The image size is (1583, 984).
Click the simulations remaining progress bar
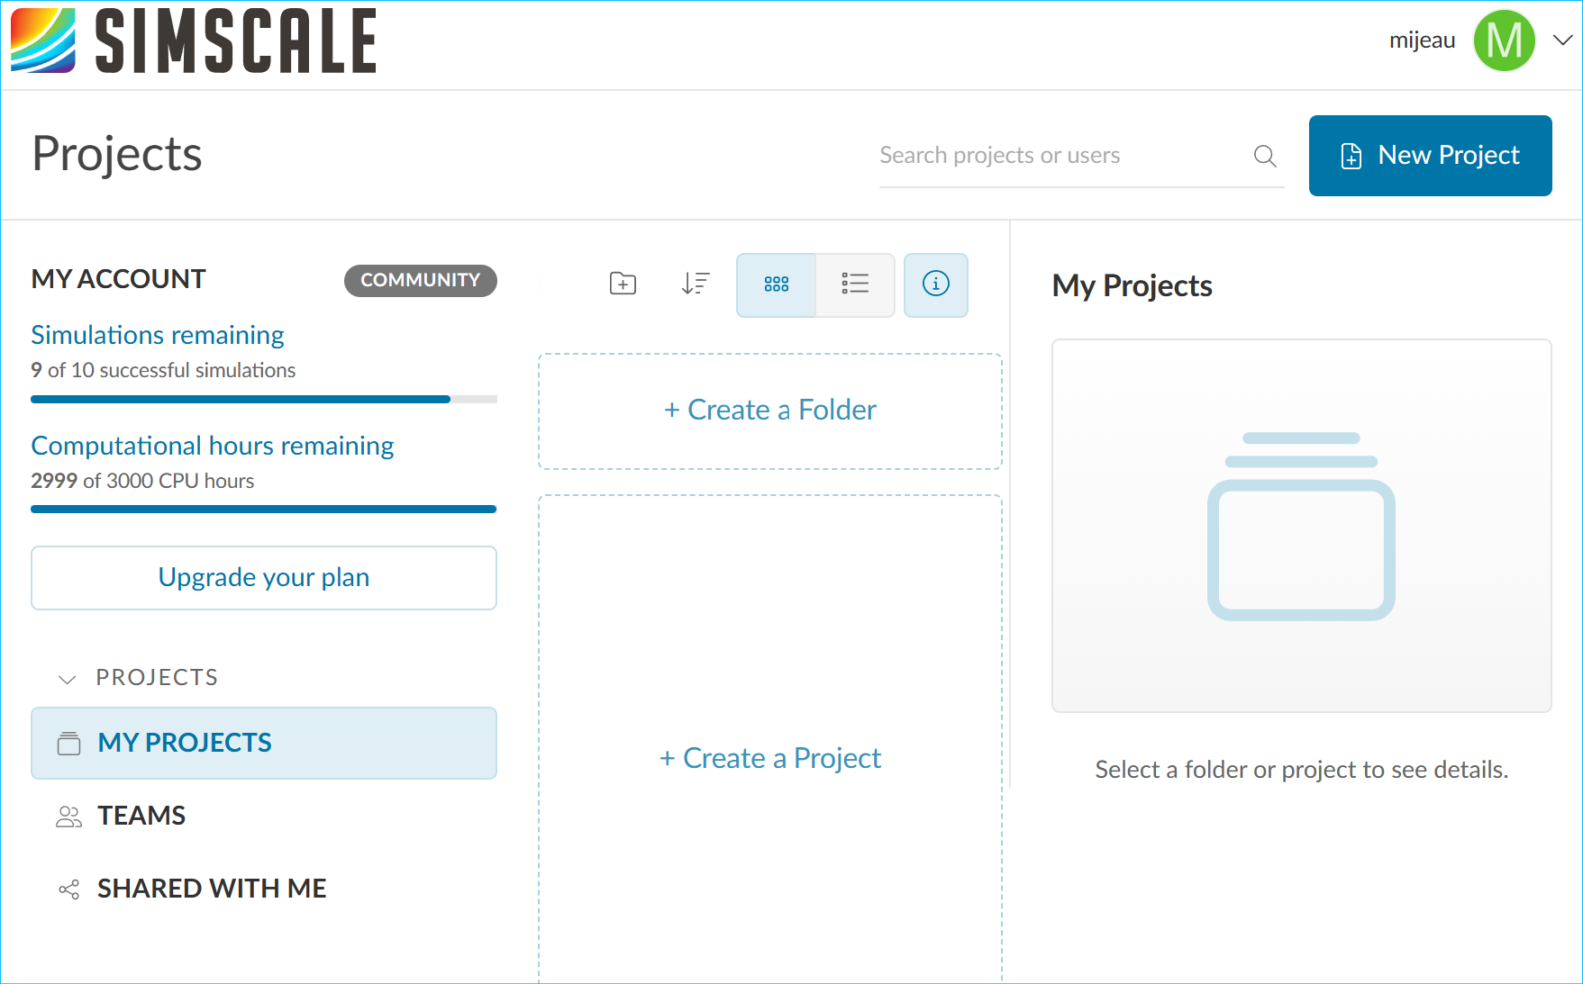[264, 399]
